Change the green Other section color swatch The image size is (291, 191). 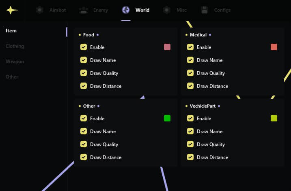point(167,118)
